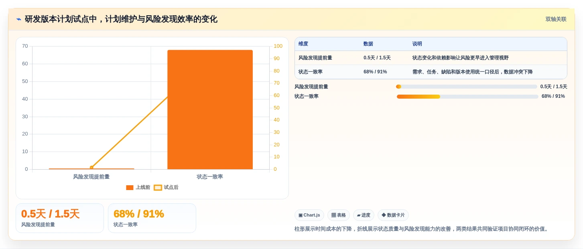Click the 风险发现提前量 x-axis label
Image resolution: width=583 pixels, height=249 pixels.
pyautogui.click(x=91, y=177)
